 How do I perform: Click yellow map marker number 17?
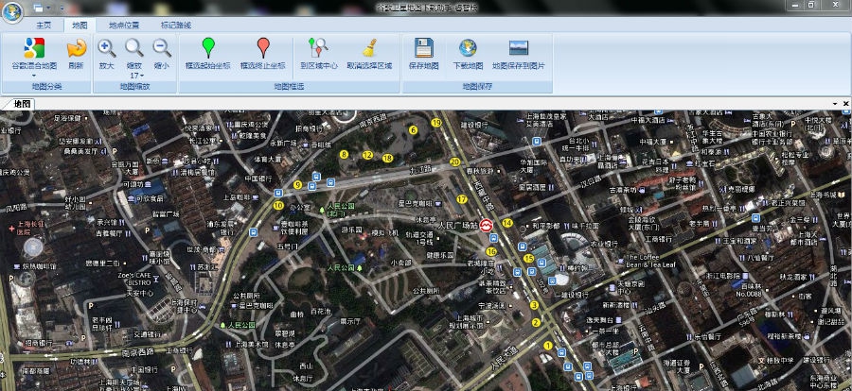(462, 199)
